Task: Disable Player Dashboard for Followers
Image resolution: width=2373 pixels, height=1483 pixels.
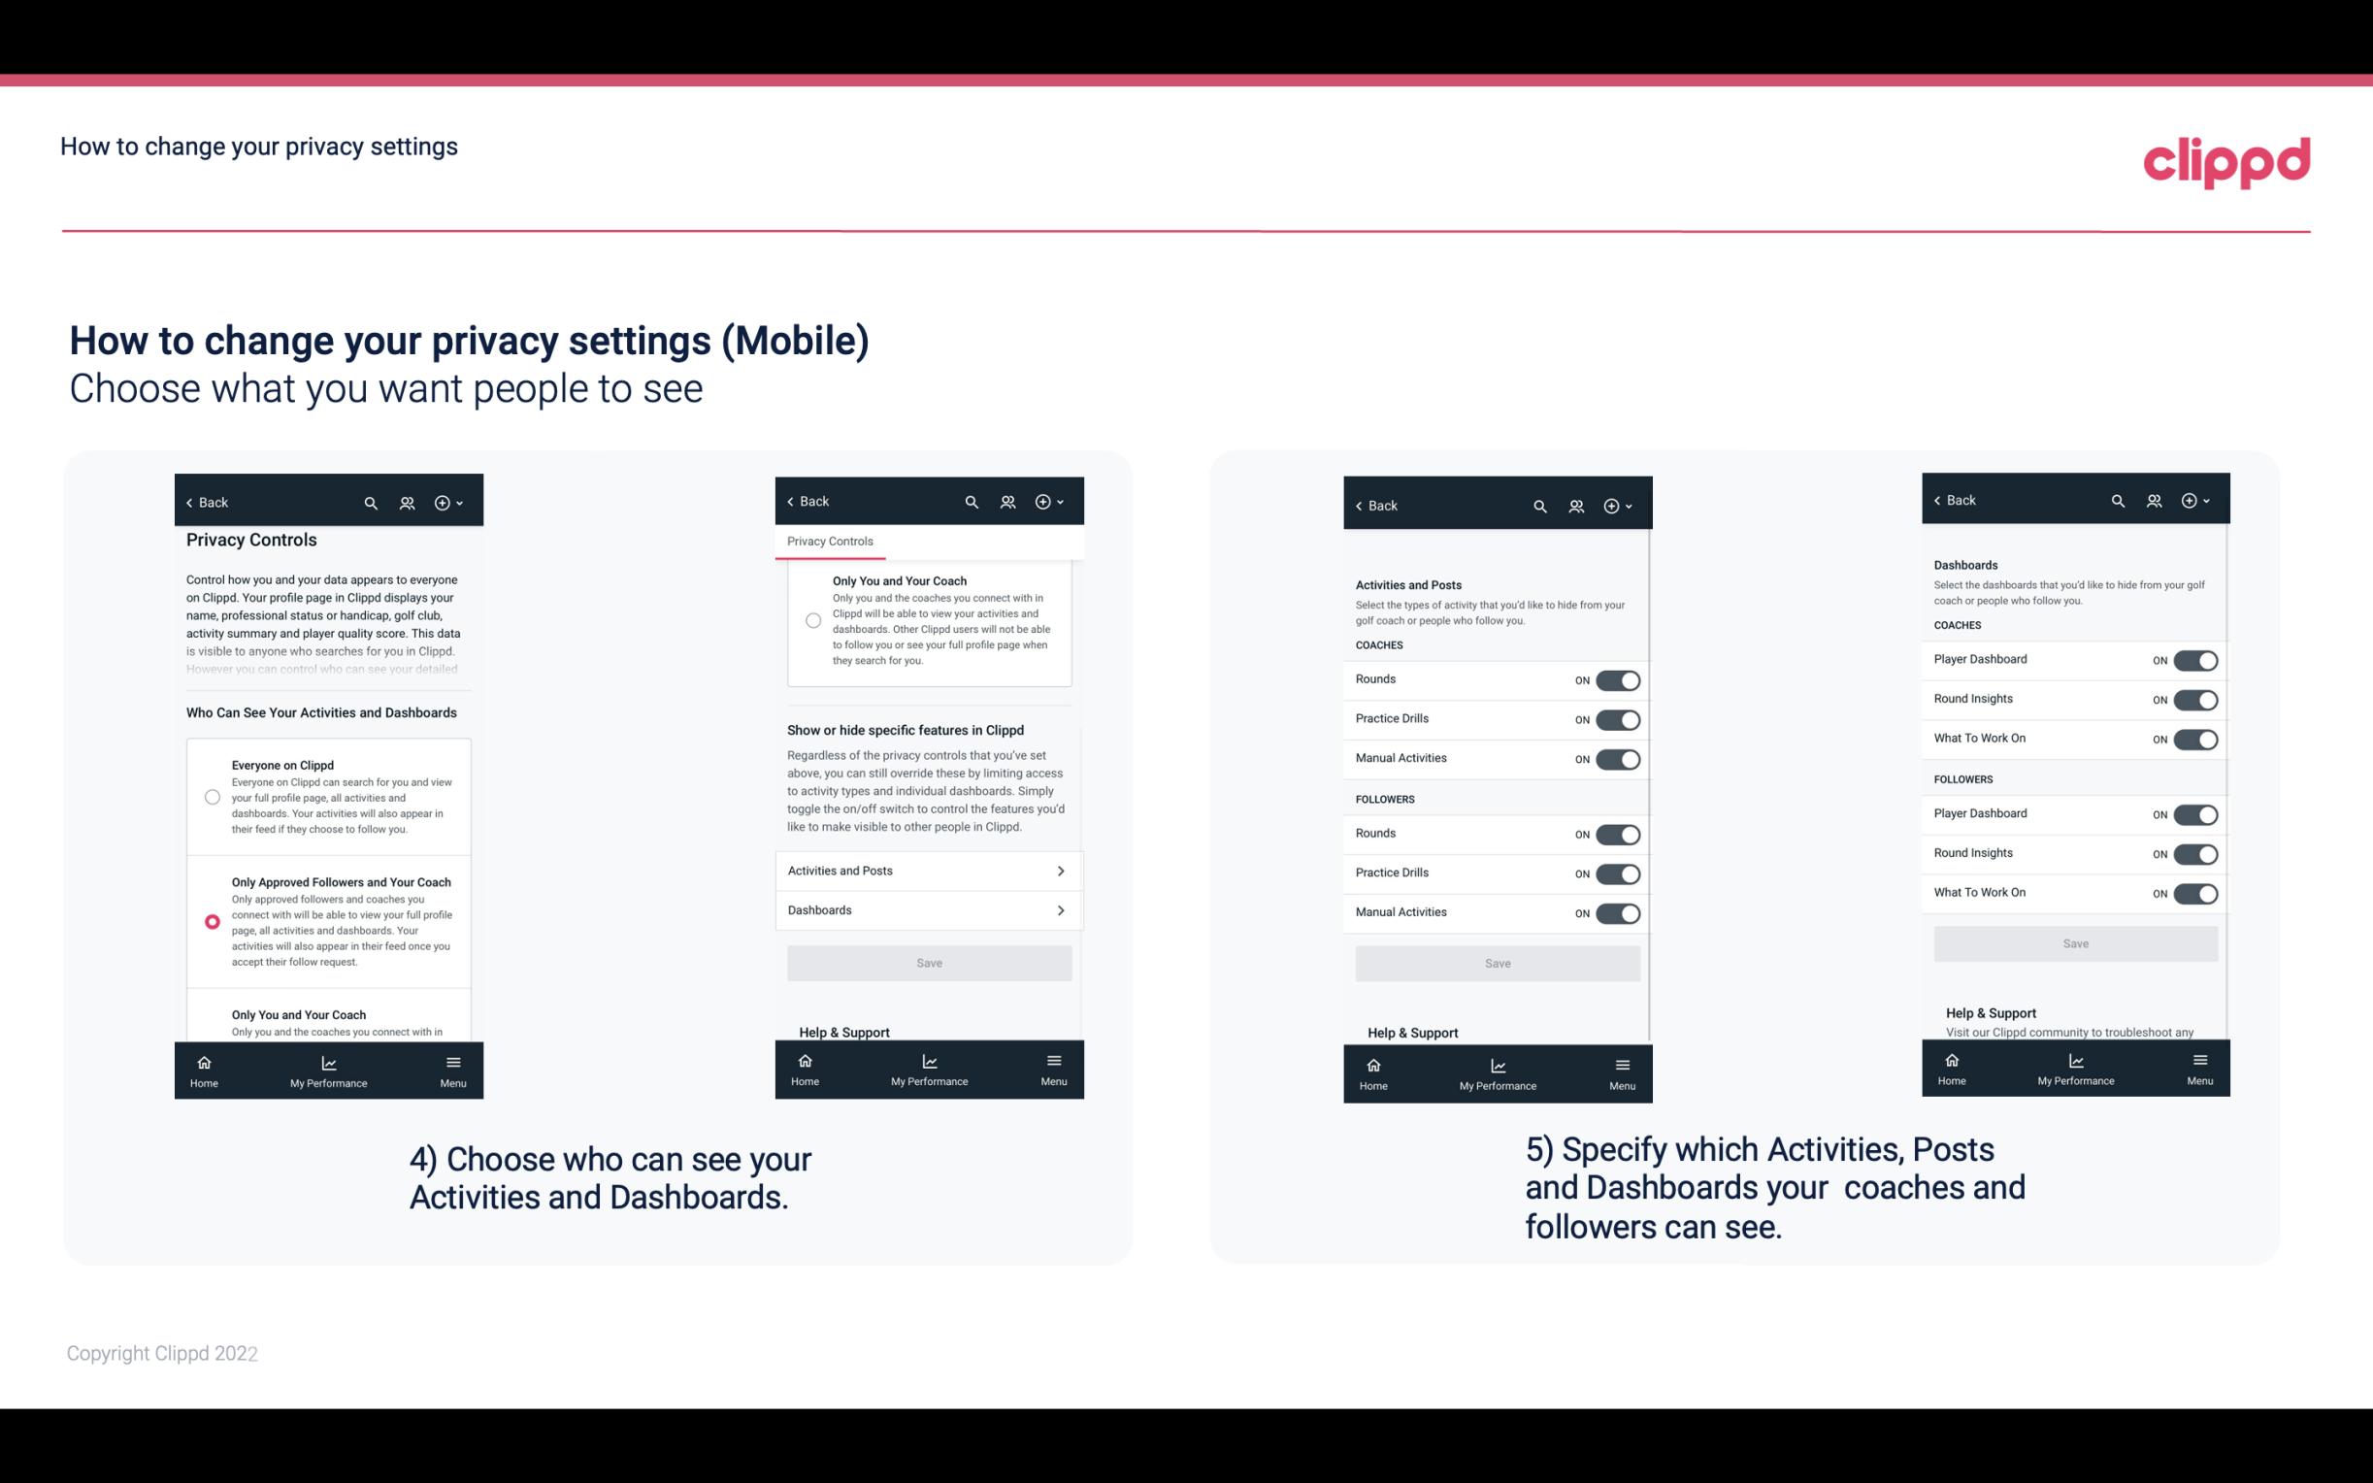Action: 2193,813
